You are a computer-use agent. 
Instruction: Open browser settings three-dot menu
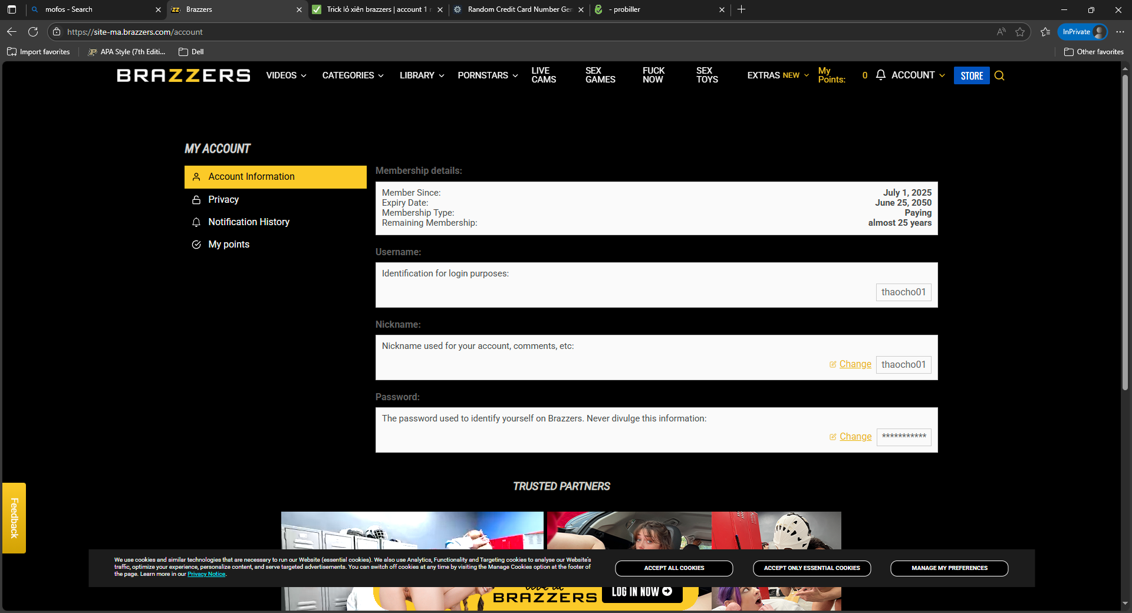(1120, 32)
